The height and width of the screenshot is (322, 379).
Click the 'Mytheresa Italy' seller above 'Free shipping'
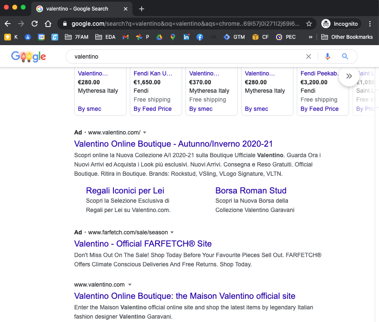pyautogui.click(x=210, y=91)
